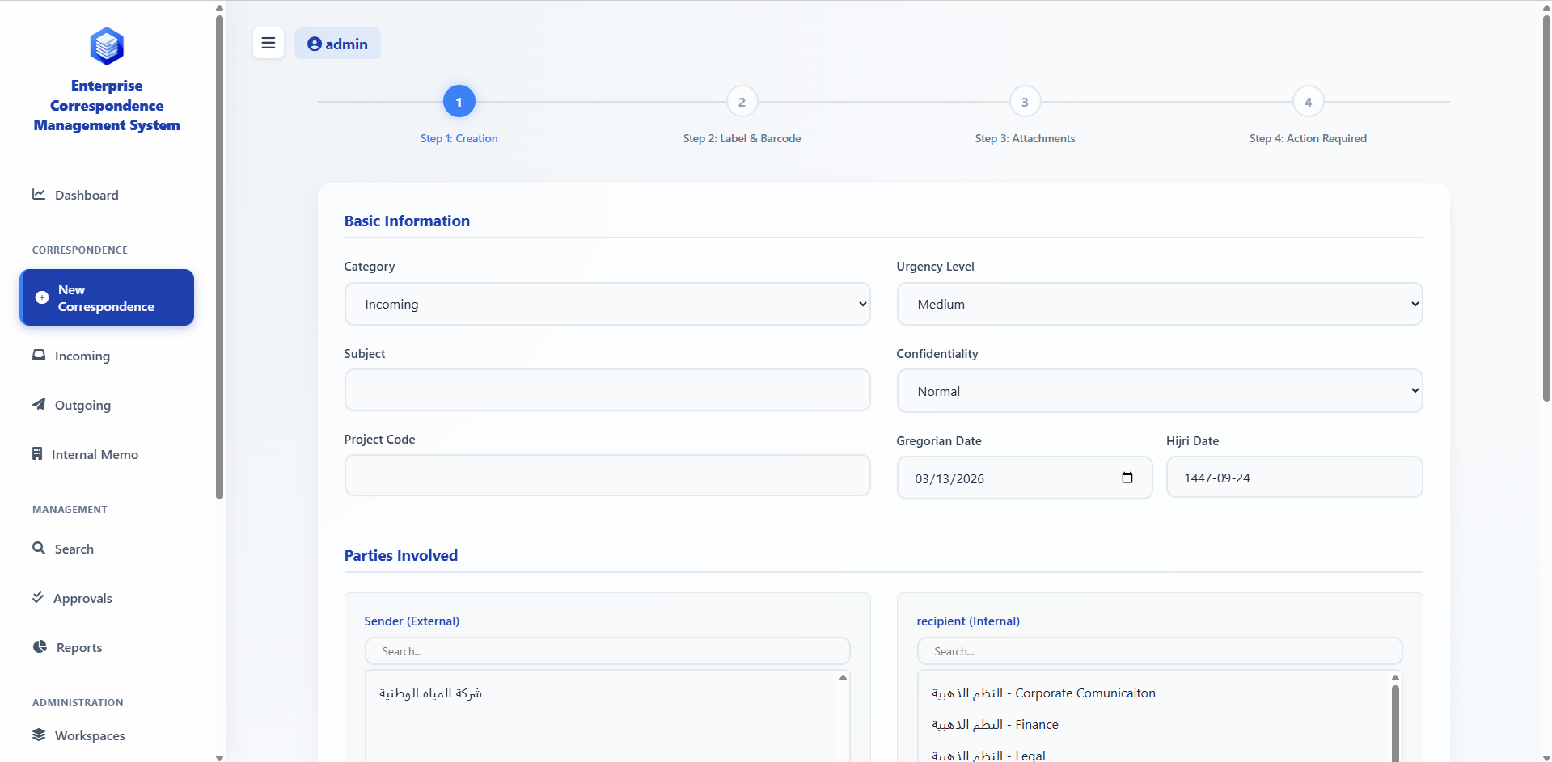Click the hamburger menu toggle icon
Image resolution: width=1552 pixels, height=762 pixels.
point(269,44)
